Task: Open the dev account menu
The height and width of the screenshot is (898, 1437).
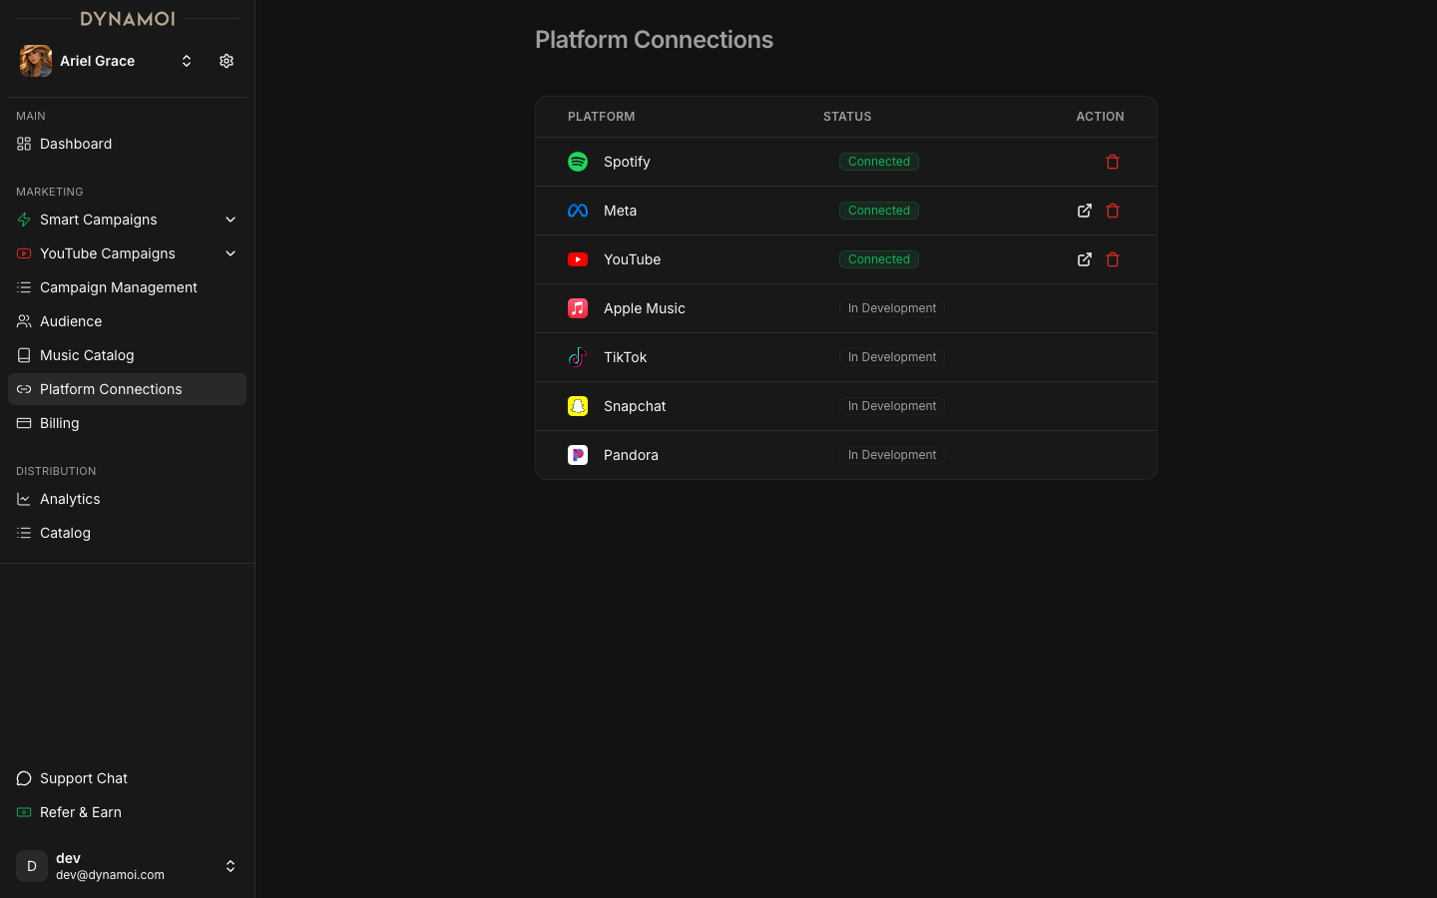Action: pyautogui.click(x=230, y=866)
